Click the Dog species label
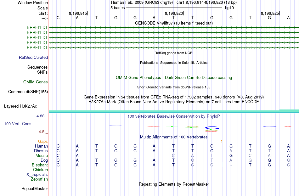Screen dimensions: 299x196 pos(44,160)
